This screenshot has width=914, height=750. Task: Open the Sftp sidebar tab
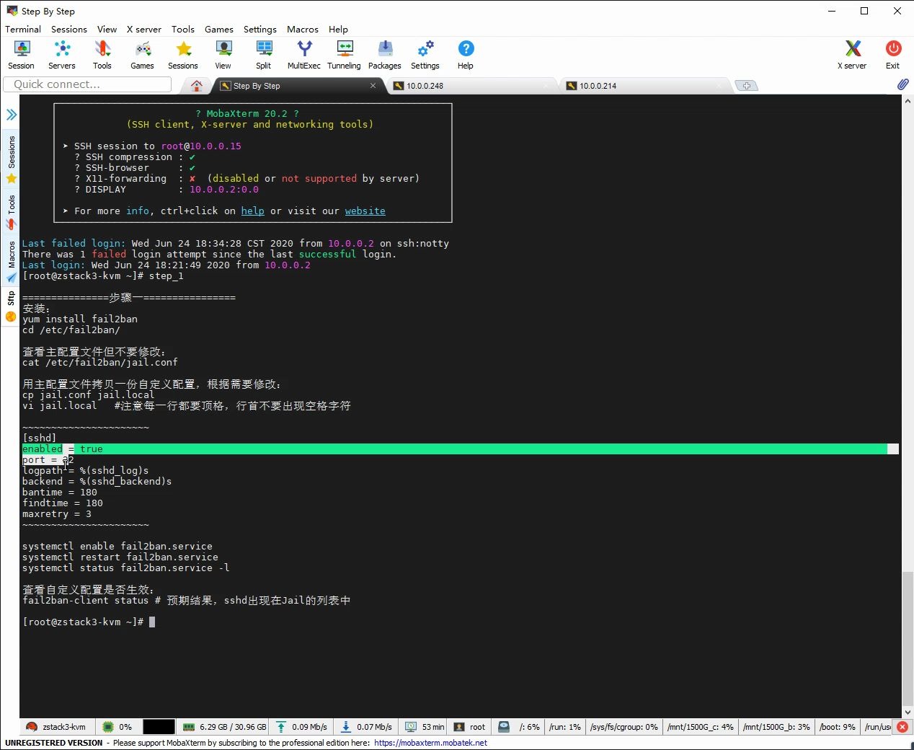11,306
